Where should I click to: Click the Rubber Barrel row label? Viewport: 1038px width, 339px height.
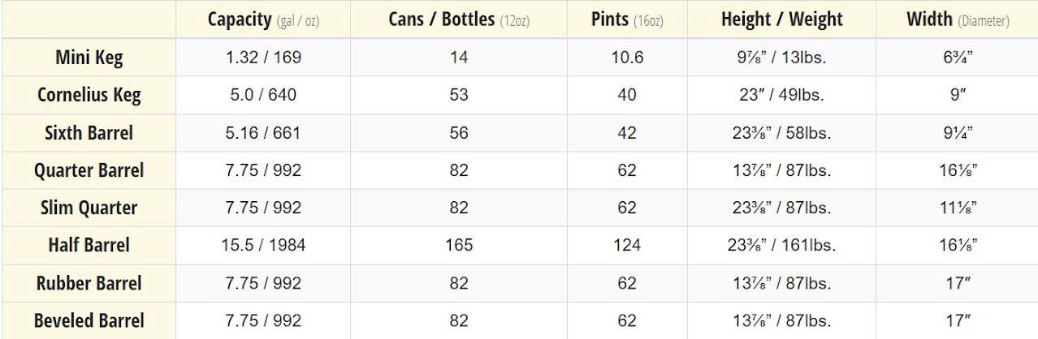click(x=89, y=283)
